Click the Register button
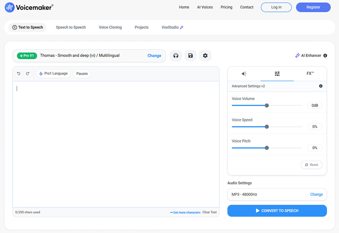This screenshot has width=339, height=233. [x=313, y=7]
